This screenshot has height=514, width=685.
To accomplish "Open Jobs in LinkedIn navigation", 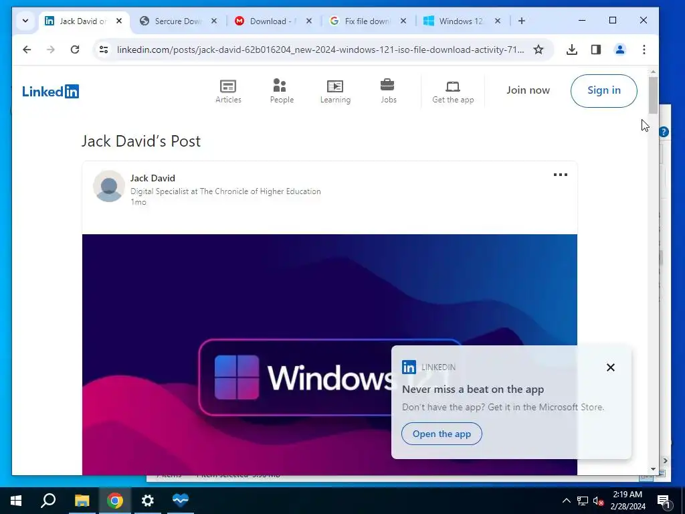I will tap(389, 91).
